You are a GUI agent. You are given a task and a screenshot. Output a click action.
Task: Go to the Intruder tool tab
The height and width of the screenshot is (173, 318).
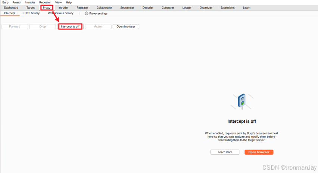coord(63,8)
